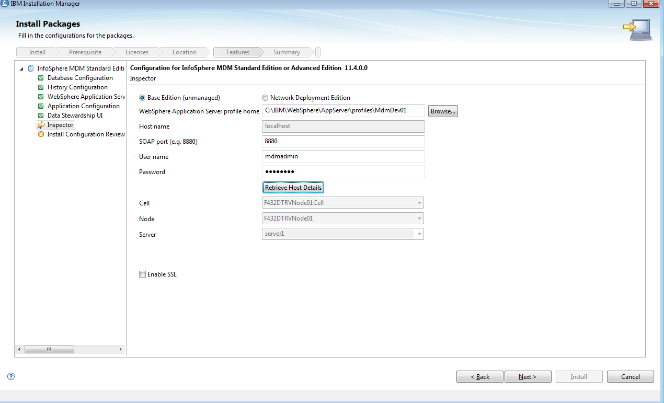The image size is (664, 403).
Task: Click the small toggle after Summary step
Action: click(318, 52)
